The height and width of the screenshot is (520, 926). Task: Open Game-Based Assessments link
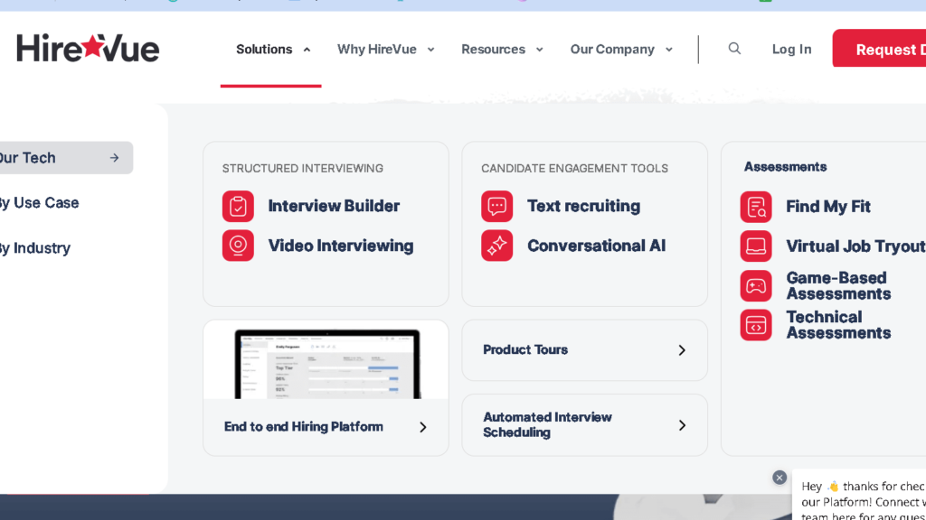click(838, 285)
